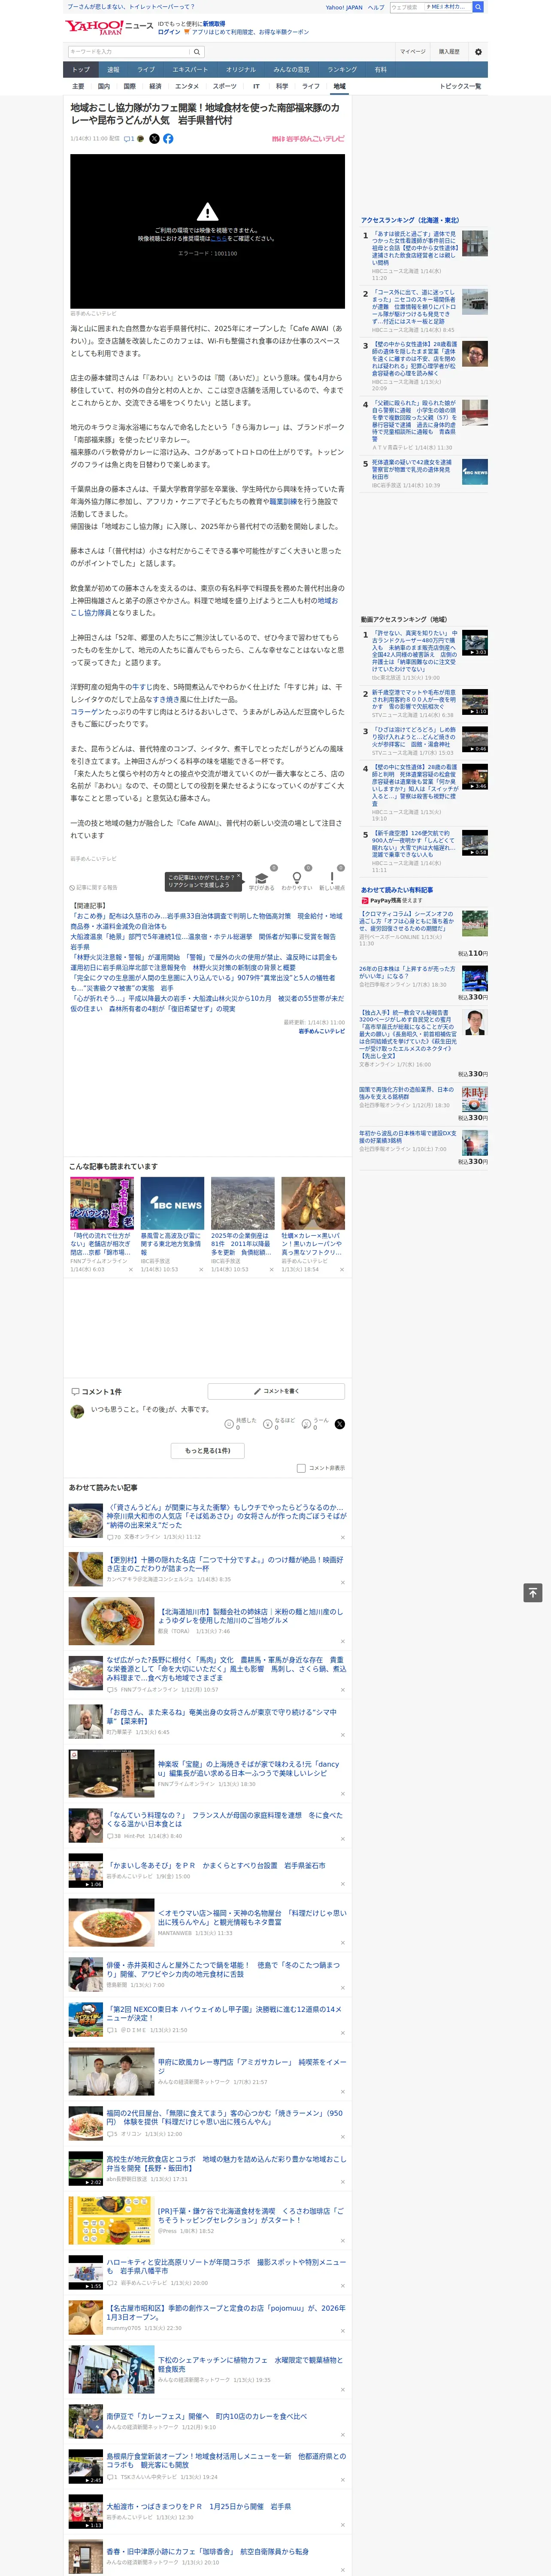
Task: Open comments via the article comment count icon
Action: pyautogui.click(x=129, y=139)
